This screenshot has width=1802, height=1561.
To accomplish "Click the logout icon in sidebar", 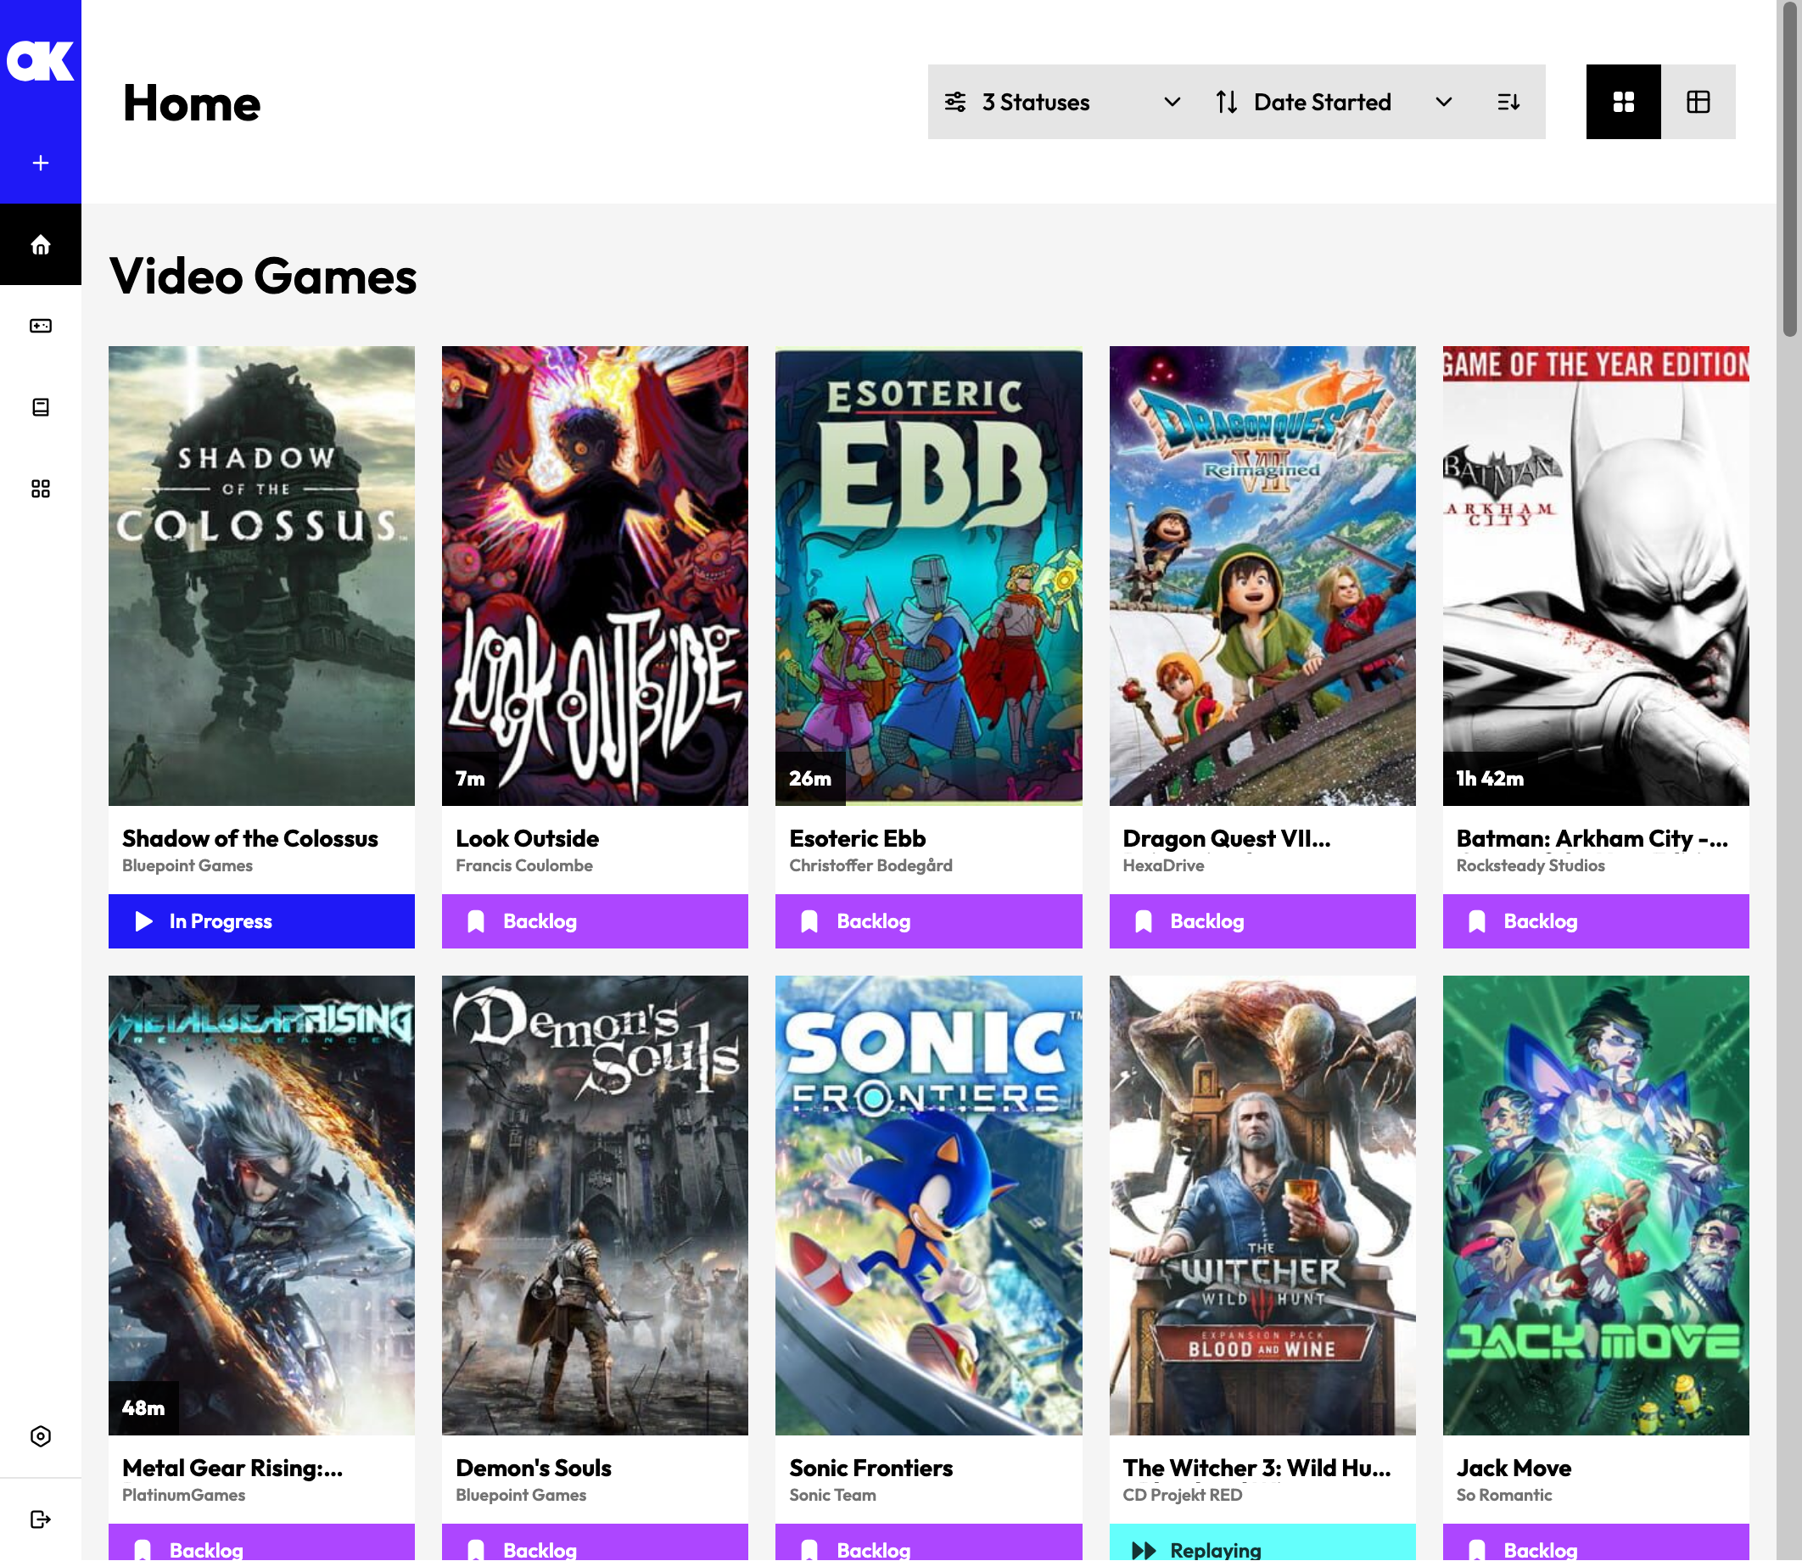I will (x=40, y=1519).
